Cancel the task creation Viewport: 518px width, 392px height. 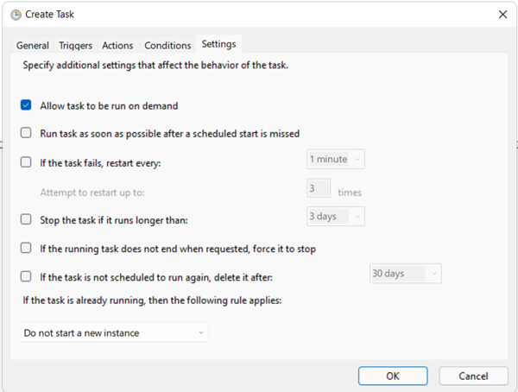[x=473, y=376]
